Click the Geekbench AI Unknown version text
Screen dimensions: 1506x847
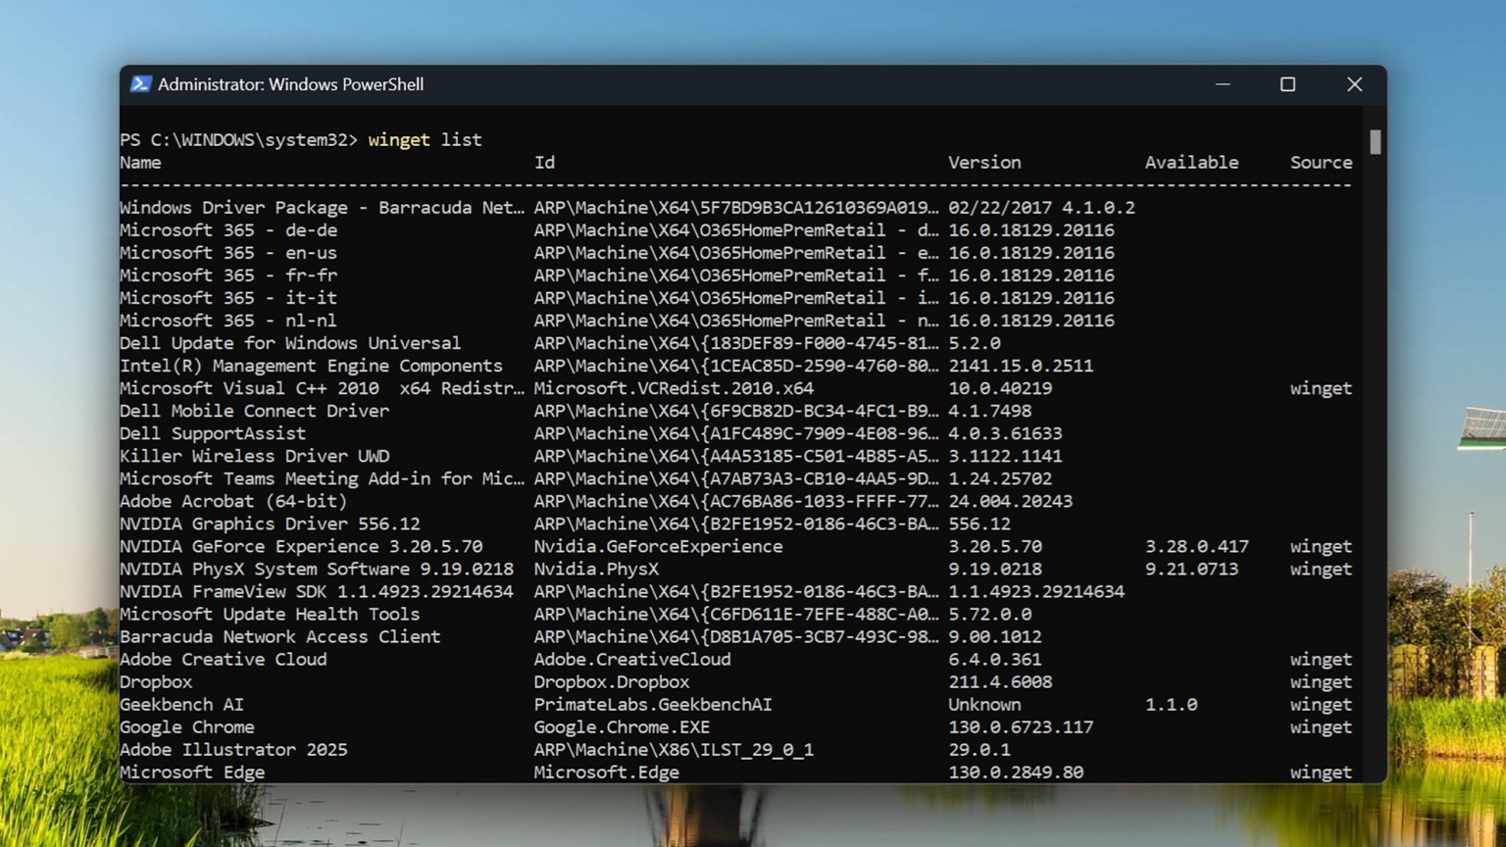(x=984, y=704)
